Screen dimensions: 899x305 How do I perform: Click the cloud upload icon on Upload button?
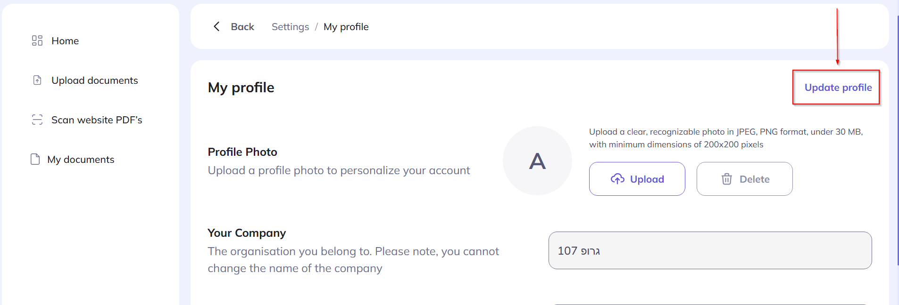point(618,179)
